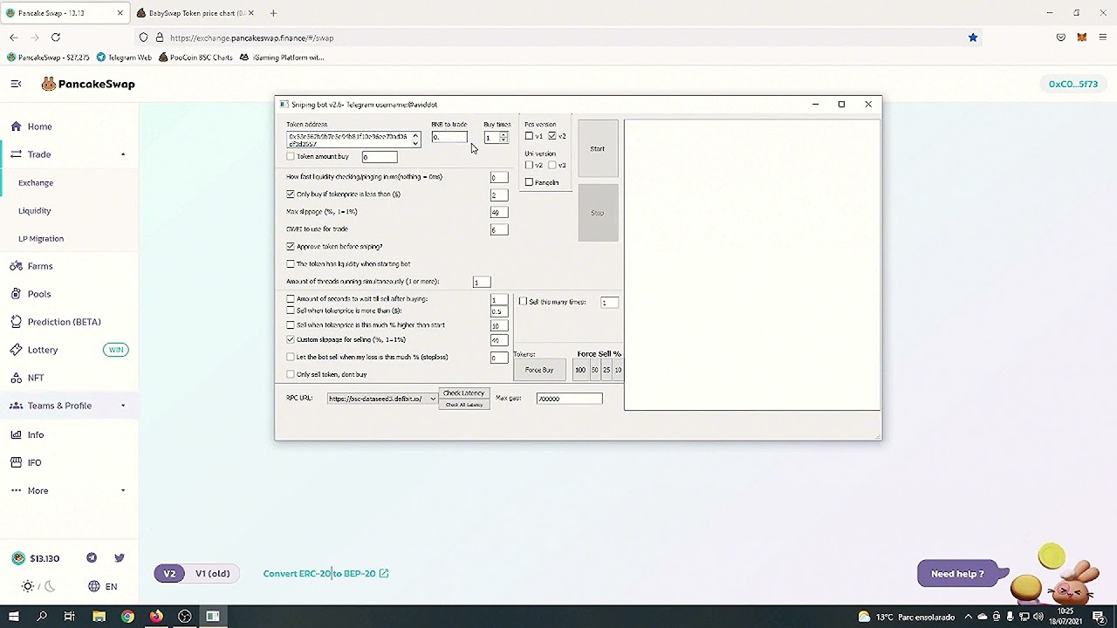Screen dimensions: 1117x628
Task: Click the bot's Stop button
Action: click(x=598, y=213)
